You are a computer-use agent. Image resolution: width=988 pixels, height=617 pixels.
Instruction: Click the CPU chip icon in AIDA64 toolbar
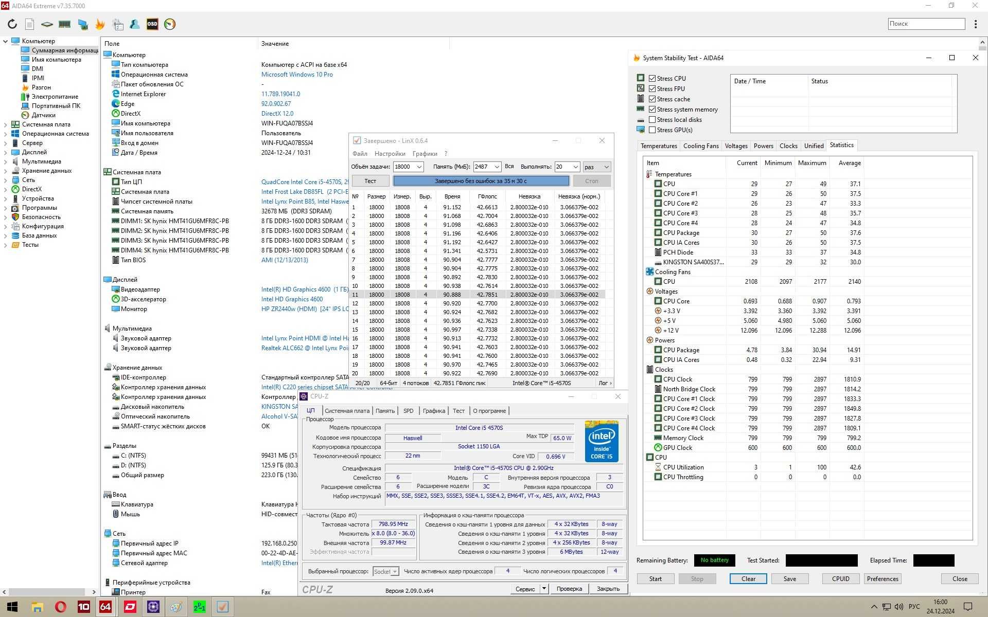tap(47, 24)
